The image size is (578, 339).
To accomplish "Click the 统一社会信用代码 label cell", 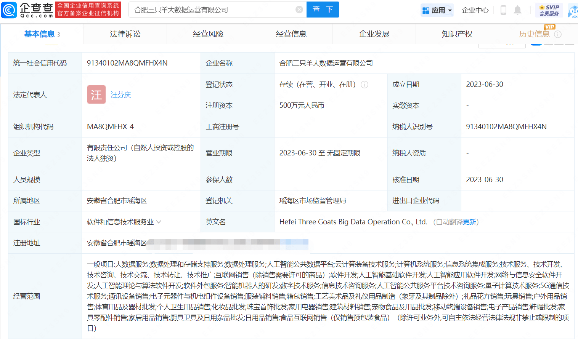I will pyautogui.click(x=45, y=63).
